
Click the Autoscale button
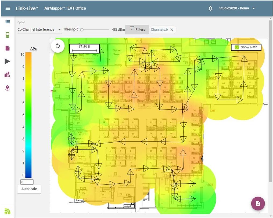29,189
